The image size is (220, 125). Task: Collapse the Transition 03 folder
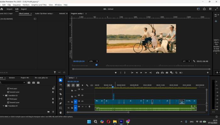pos(3,95)
